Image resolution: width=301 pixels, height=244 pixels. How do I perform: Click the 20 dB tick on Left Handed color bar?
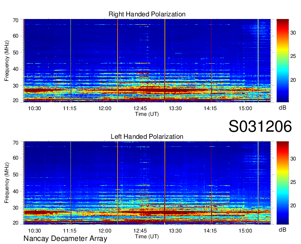point(293,206)
